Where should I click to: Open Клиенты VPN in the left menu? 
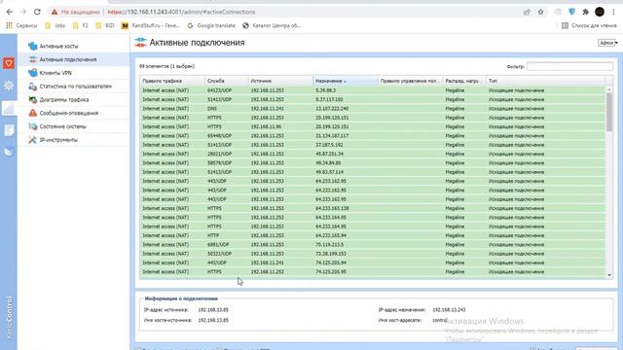point(55,73)
